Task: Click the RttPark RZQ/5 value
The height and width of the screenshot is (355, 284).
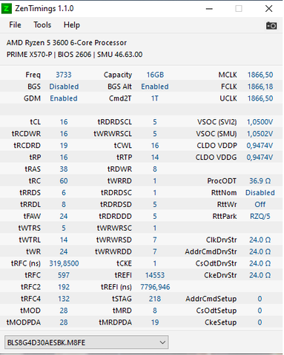Action: tap(260, 216)
